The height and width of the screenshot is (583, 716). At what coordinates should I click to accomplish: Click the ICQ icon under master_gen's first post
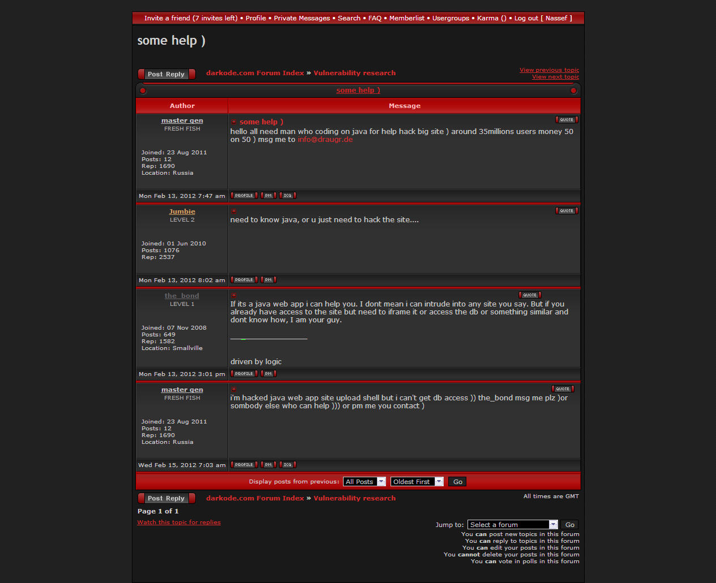tap(288, 196)
